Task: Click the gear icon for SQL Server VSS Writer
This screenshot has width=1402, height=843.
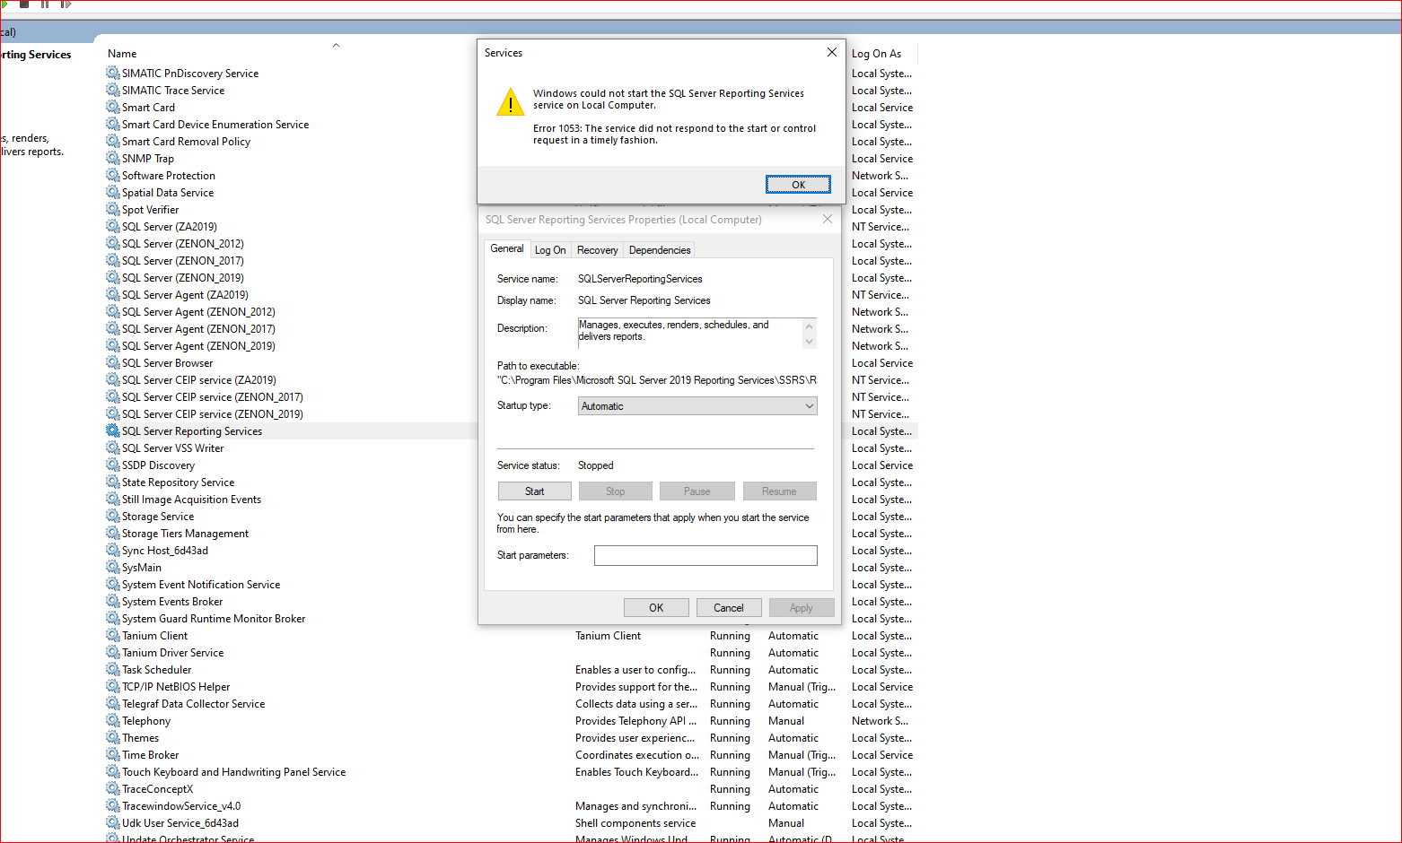Action: click(x=113, y=448)
